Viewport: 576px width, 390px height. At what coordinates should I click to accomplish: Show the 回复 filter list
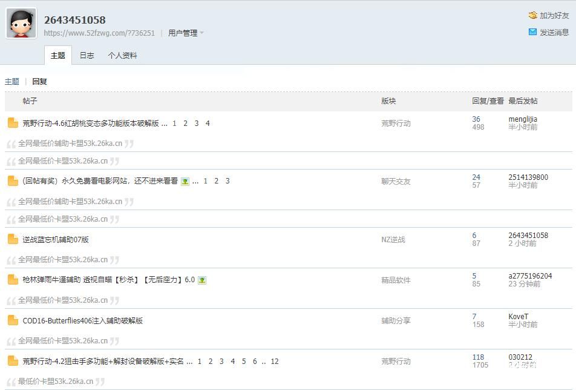[39, 81]
